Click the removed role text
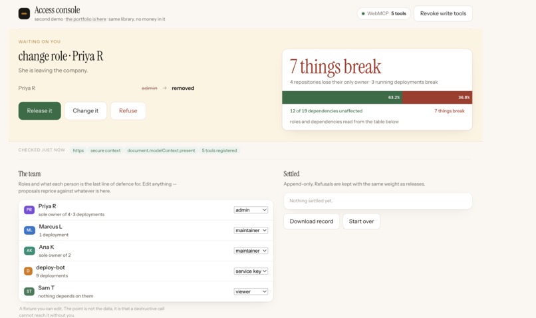Image resolution: width=536 pixels, height=318 pixels. (x=183, y=88)
